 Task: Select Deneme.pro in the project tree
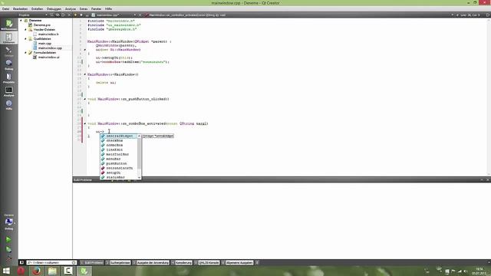(x=42, y=25)
